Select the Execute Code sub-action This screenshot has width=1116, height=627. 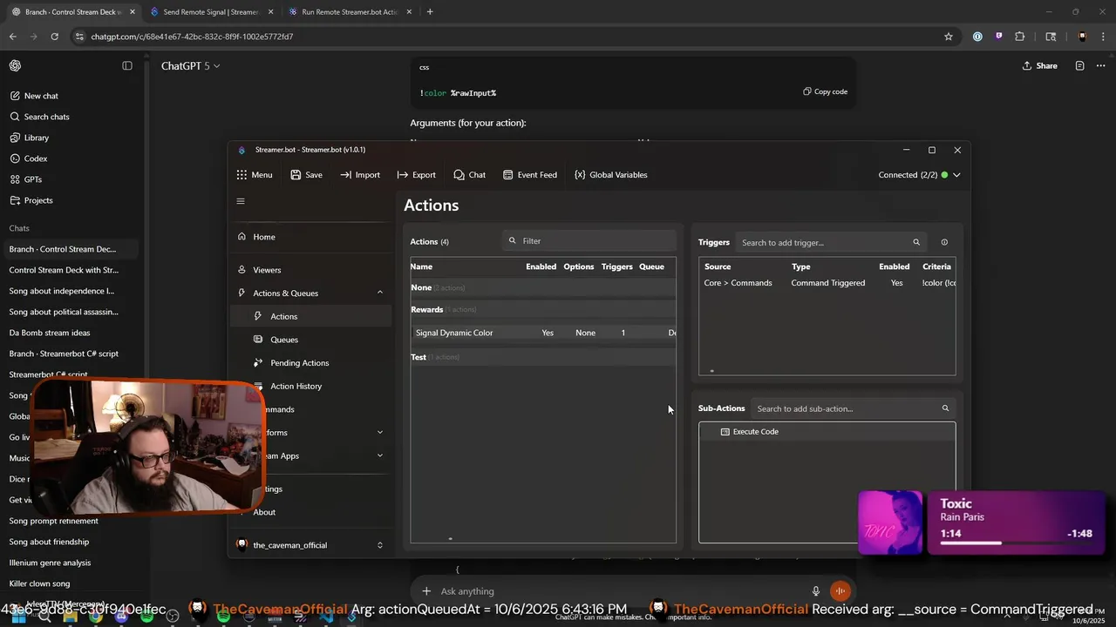827,432
